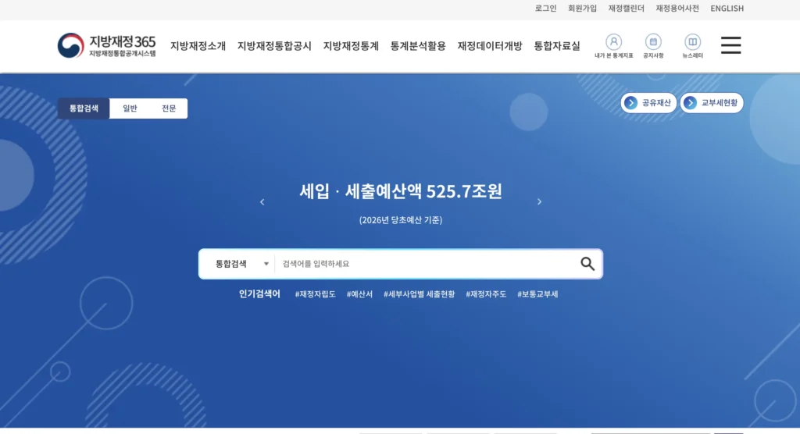800x434 pixels.
Task: Click the 교부세현황 shortcut button
Action: tap(712, 103)
